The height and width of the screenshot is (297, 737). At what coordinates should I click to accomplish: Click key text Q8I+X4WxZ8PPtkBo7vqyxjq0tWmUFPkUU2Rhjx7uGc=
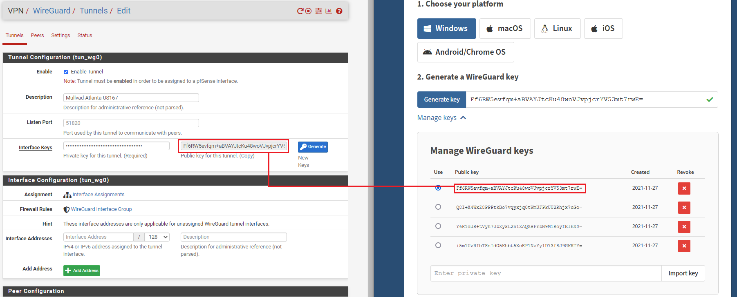[519, 208]
